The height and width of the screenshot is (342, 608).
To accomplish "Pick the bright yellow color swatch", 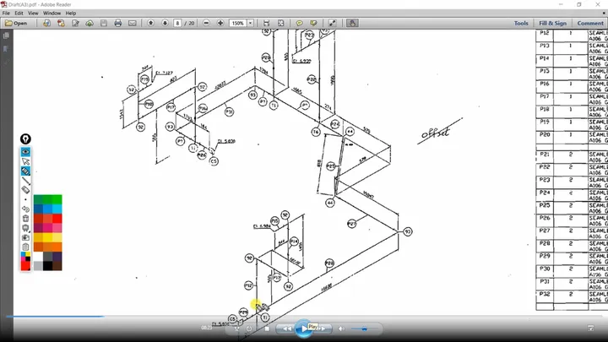I will tap(47, 237).
